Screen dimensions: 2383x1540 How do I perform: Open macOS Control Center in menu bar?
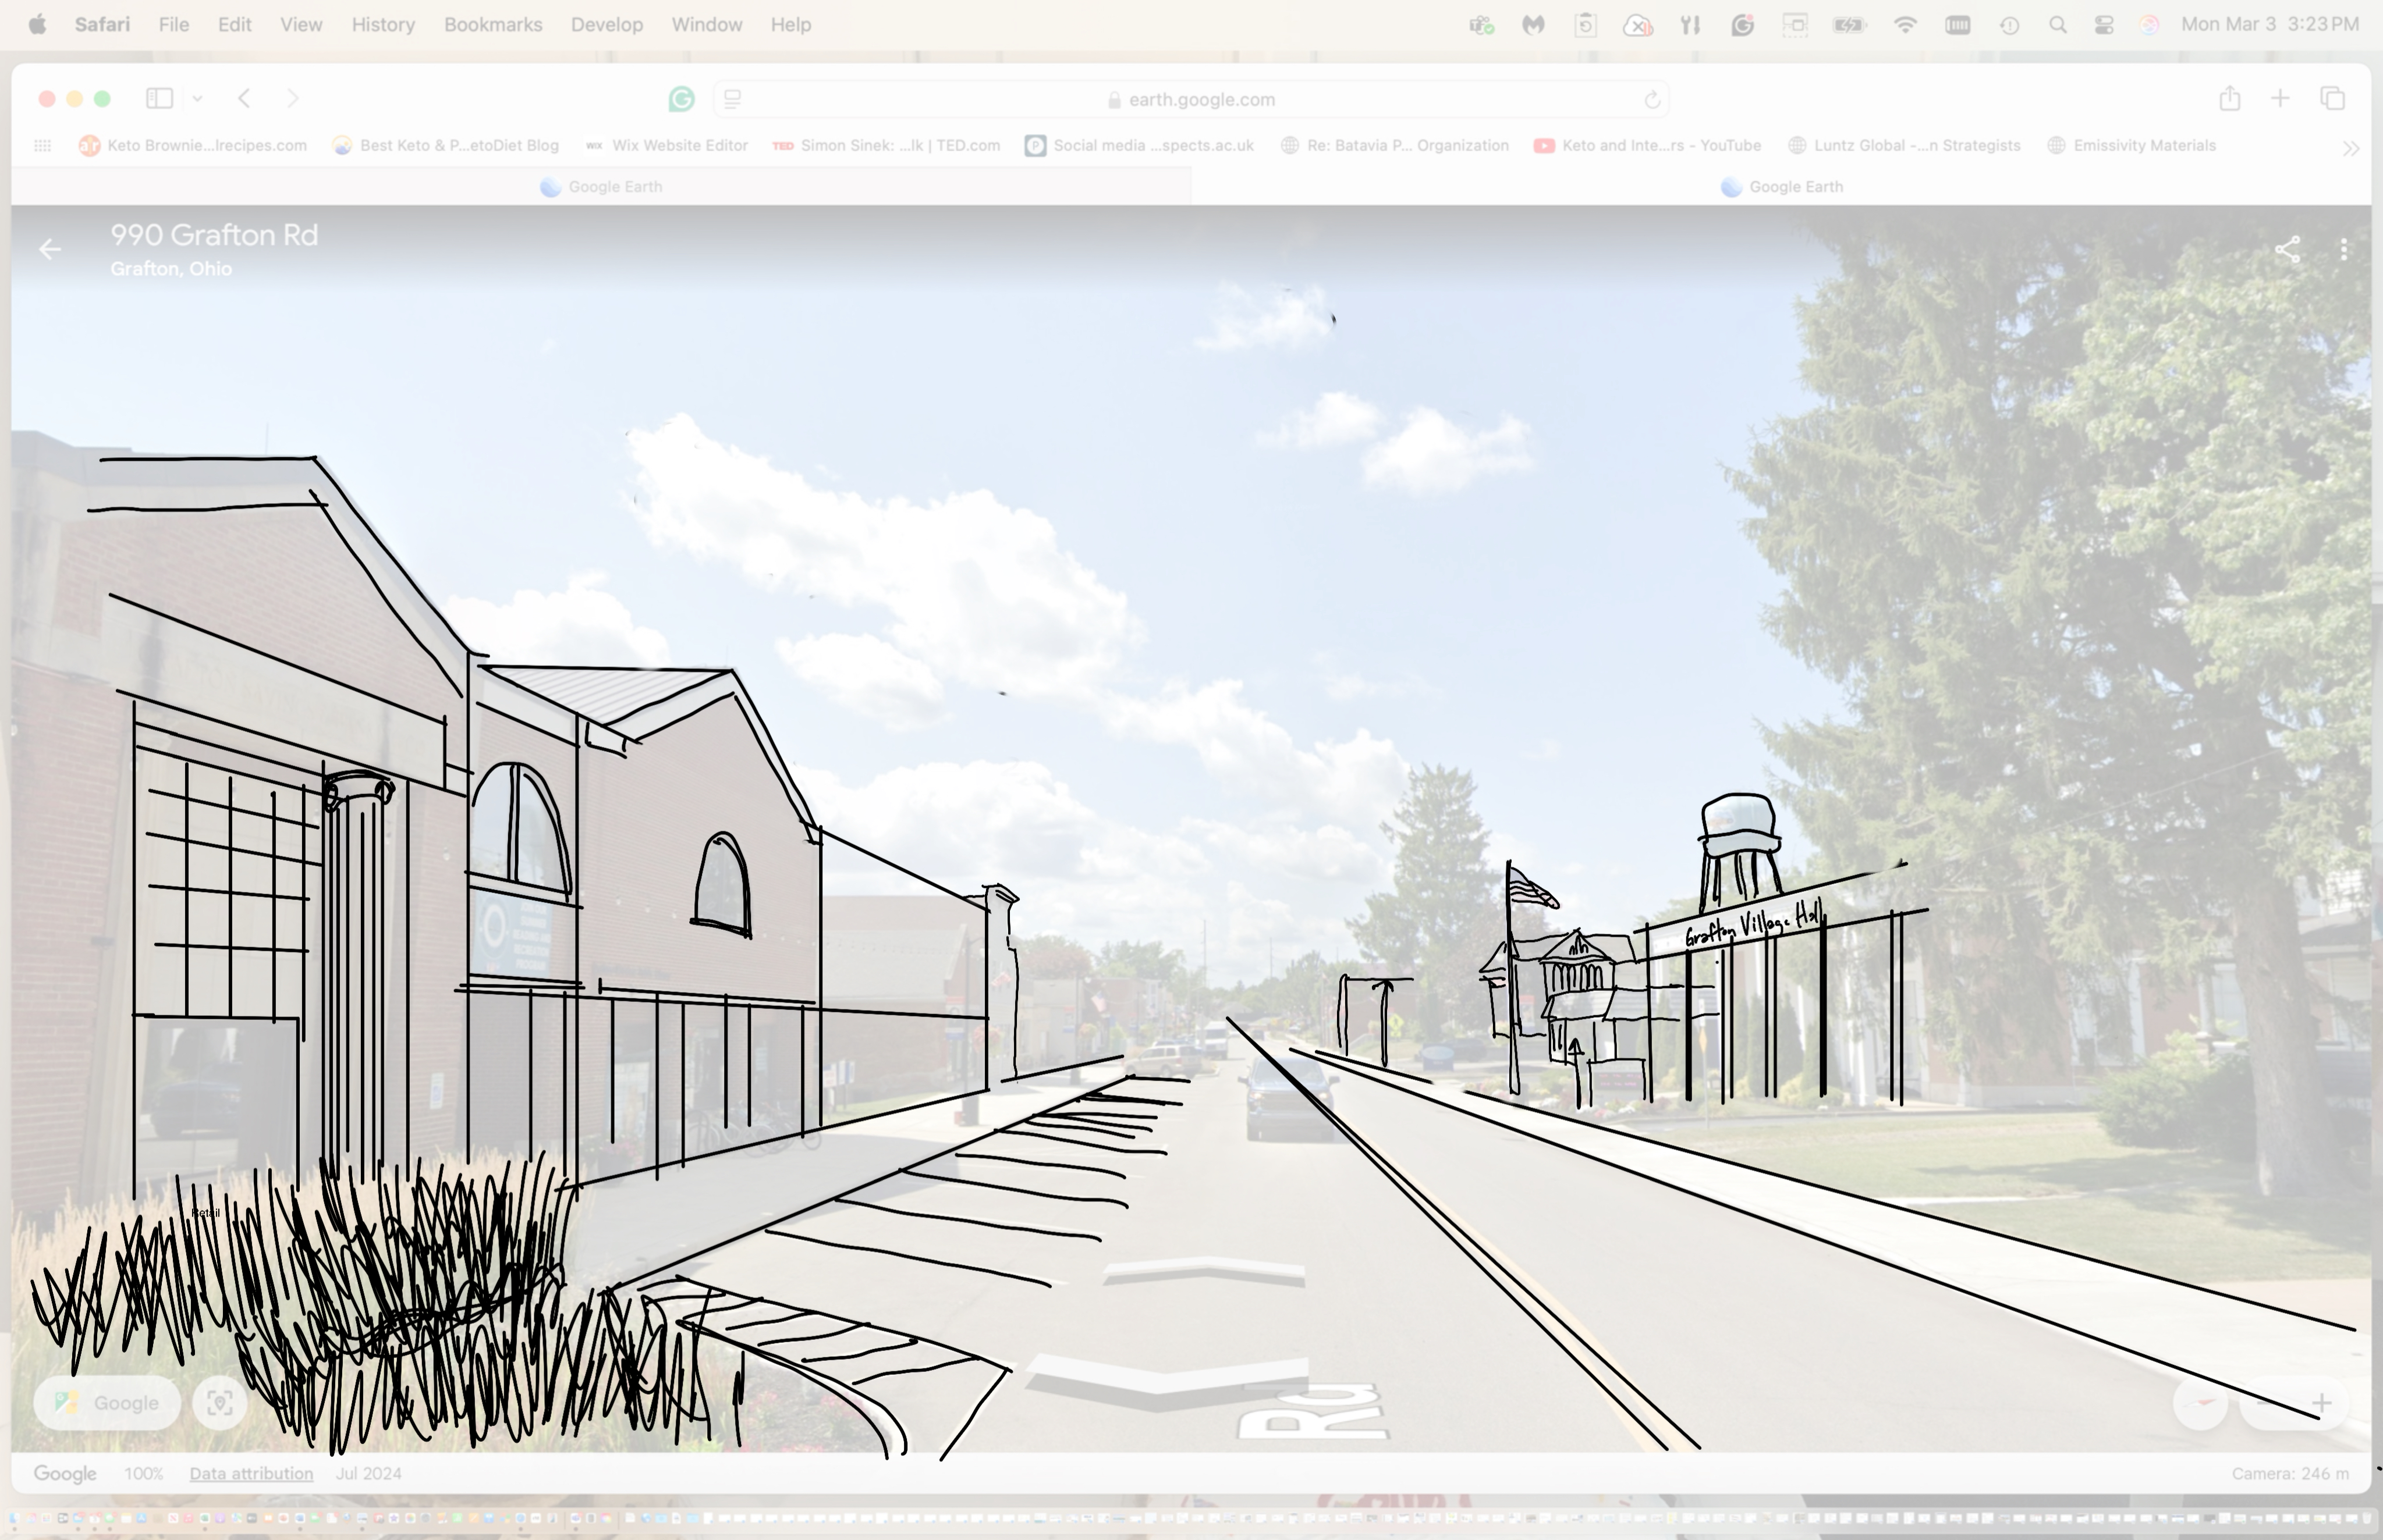(x=2103, y=24)
